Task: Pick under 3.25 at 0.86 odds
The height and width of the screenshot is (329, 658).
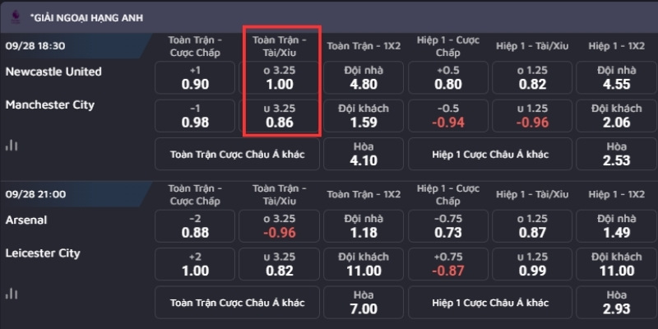Action: click(x=280, y=116)
